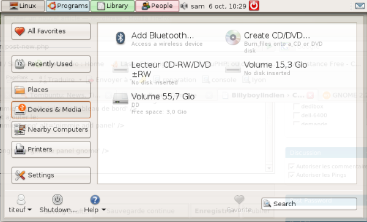Click the volume speaker icon in panel
This screenshot has height=222, width=367.
click(184, 6)
